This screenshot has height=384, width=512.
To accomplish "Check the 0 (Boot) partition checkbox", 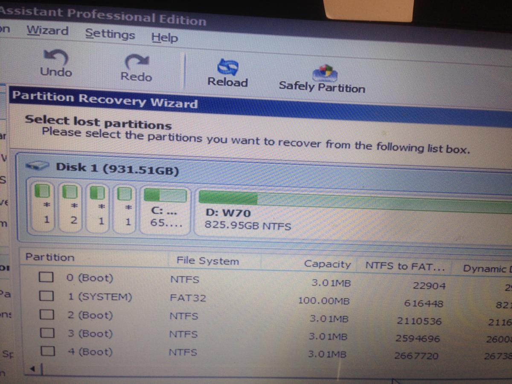I will click(x=47, y=277).
